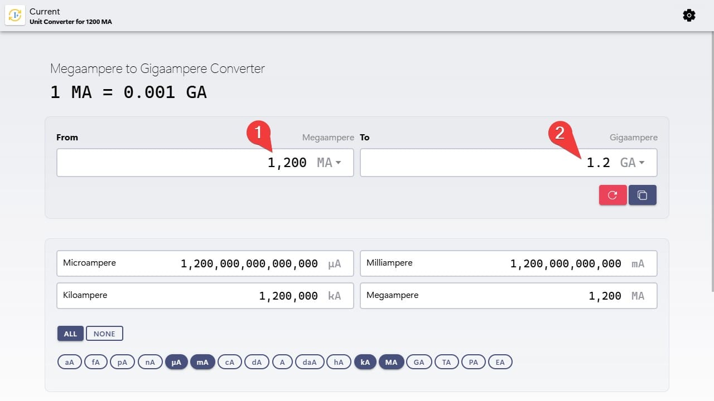Click the Kiloampere result field
Image resolution: width=714 pixels, height=401 pixels.
[x=205, y=296]
